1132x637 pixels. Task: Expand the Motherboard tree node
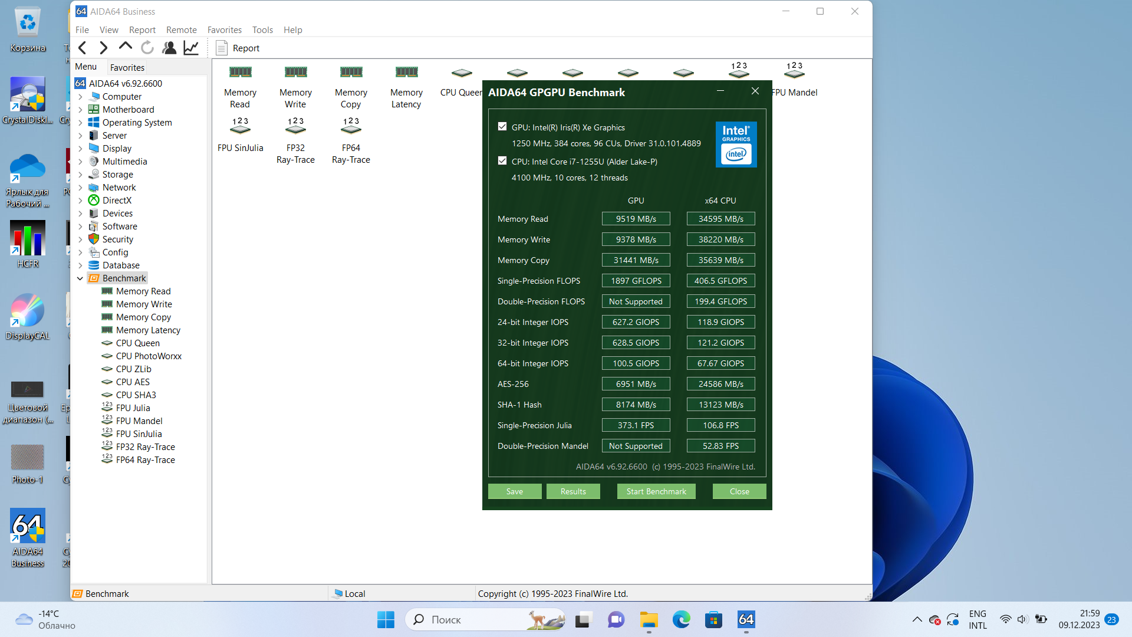(80, 110)
